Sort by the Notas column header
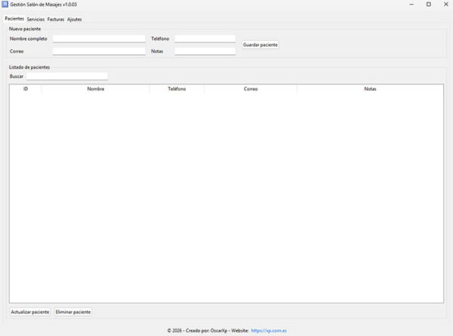453x336 pixels. 370,88
